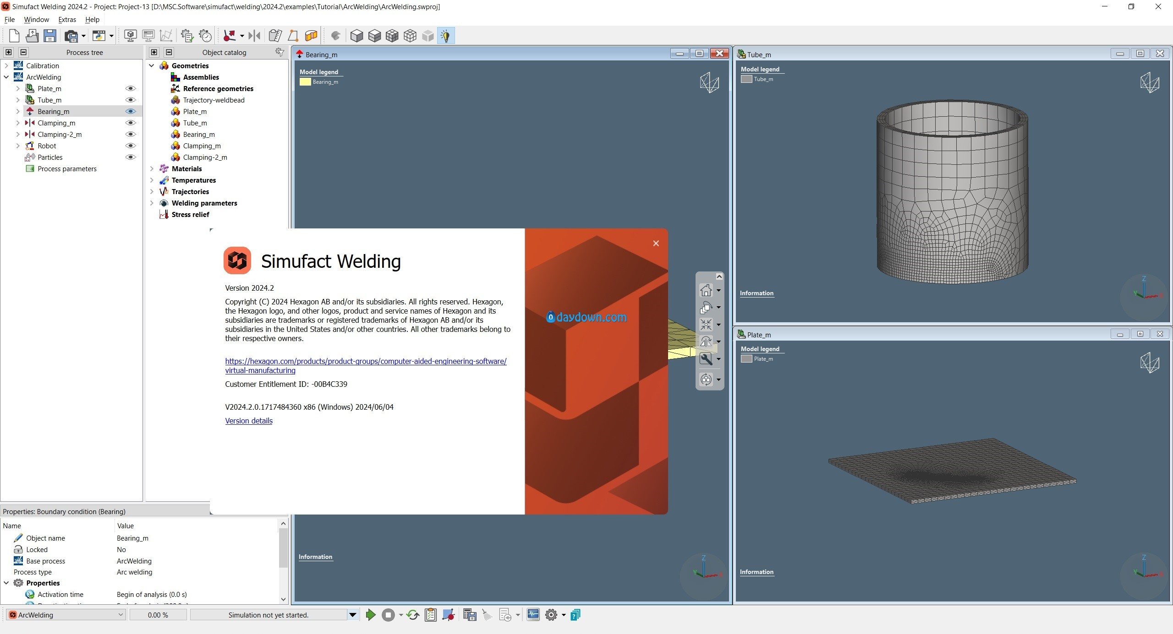Click Information link in Tube_m viewport

[756, 293]
